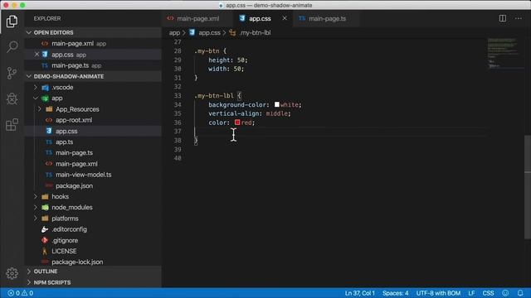531x298 pixels.
Task: Change language mode CSS in status bar
Action: [488, 293]
